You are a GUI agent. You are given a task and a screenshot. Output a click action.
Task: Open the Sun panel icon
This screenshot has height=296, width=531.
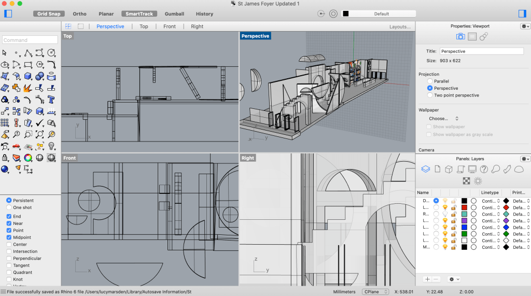coord(478,180)
